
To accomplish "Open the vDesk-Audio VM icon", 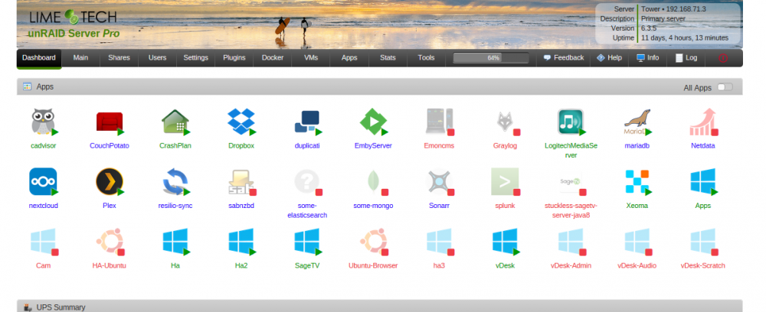I will pyautogui.click(x=637, y=242).
